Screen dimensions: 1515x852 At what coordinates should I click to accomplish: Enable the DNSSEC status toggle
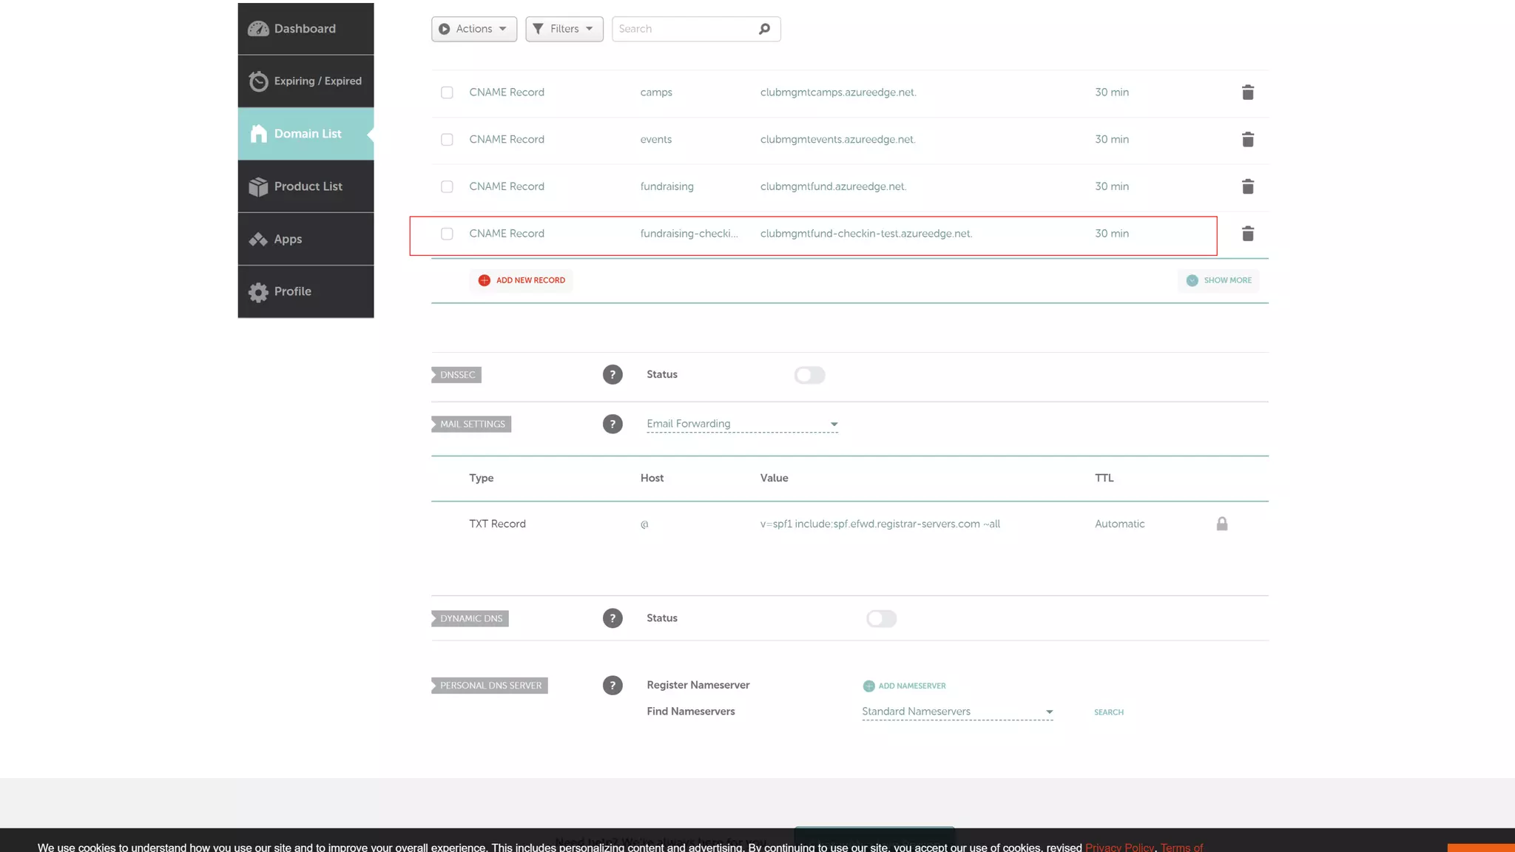809,375
